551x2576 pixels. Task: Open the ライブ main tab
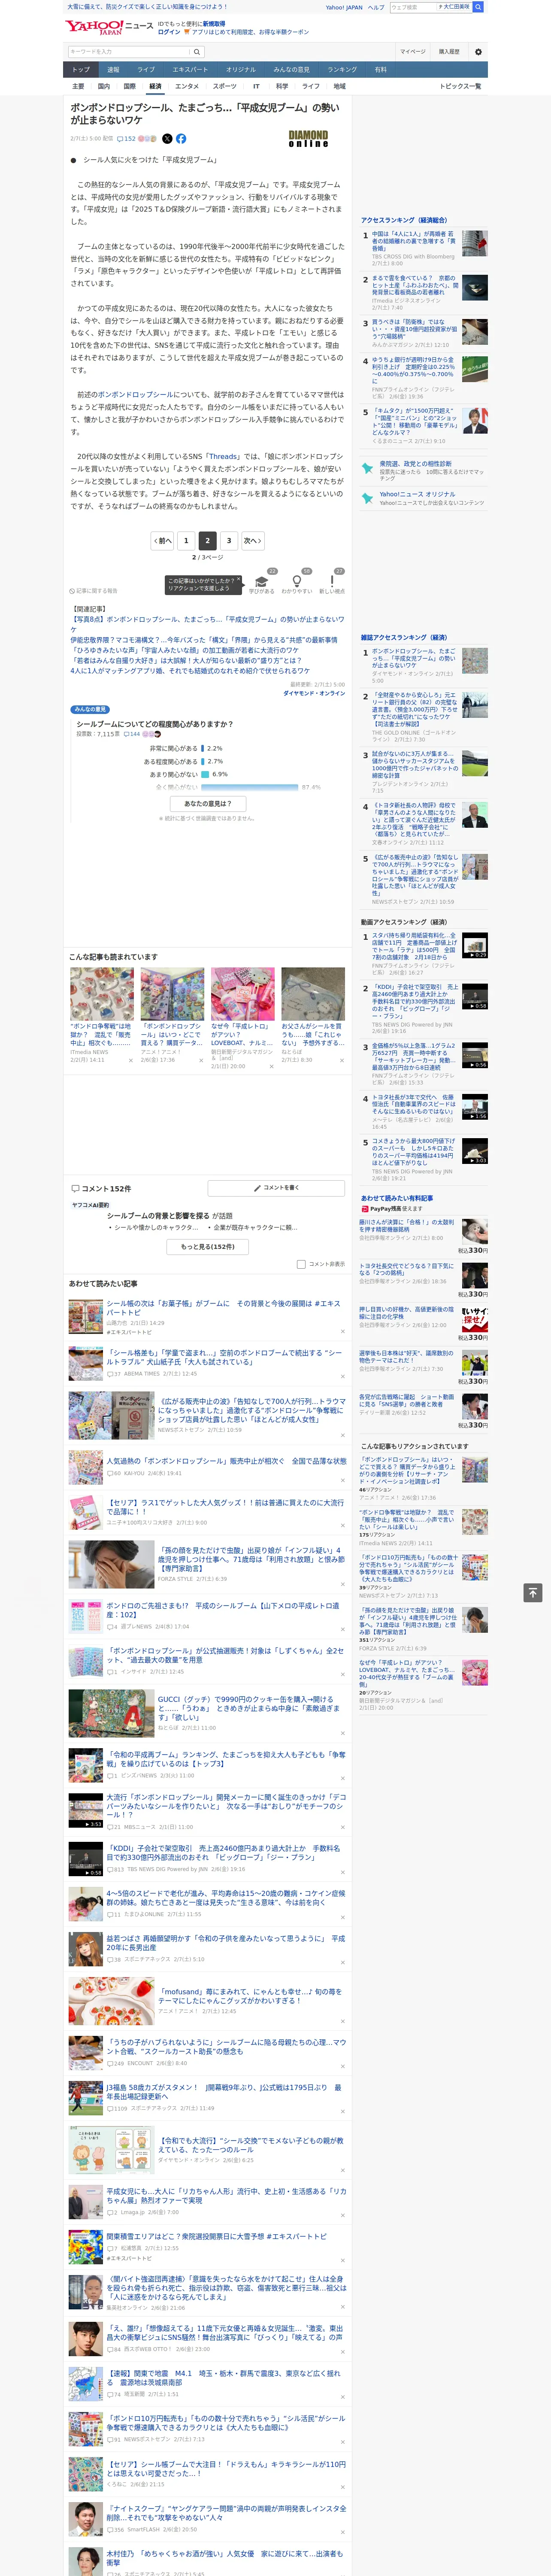[x=146, y=70]
